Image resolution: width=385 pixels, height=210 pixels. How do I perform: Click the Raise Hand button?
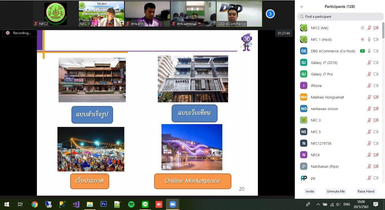click(366, 191)
